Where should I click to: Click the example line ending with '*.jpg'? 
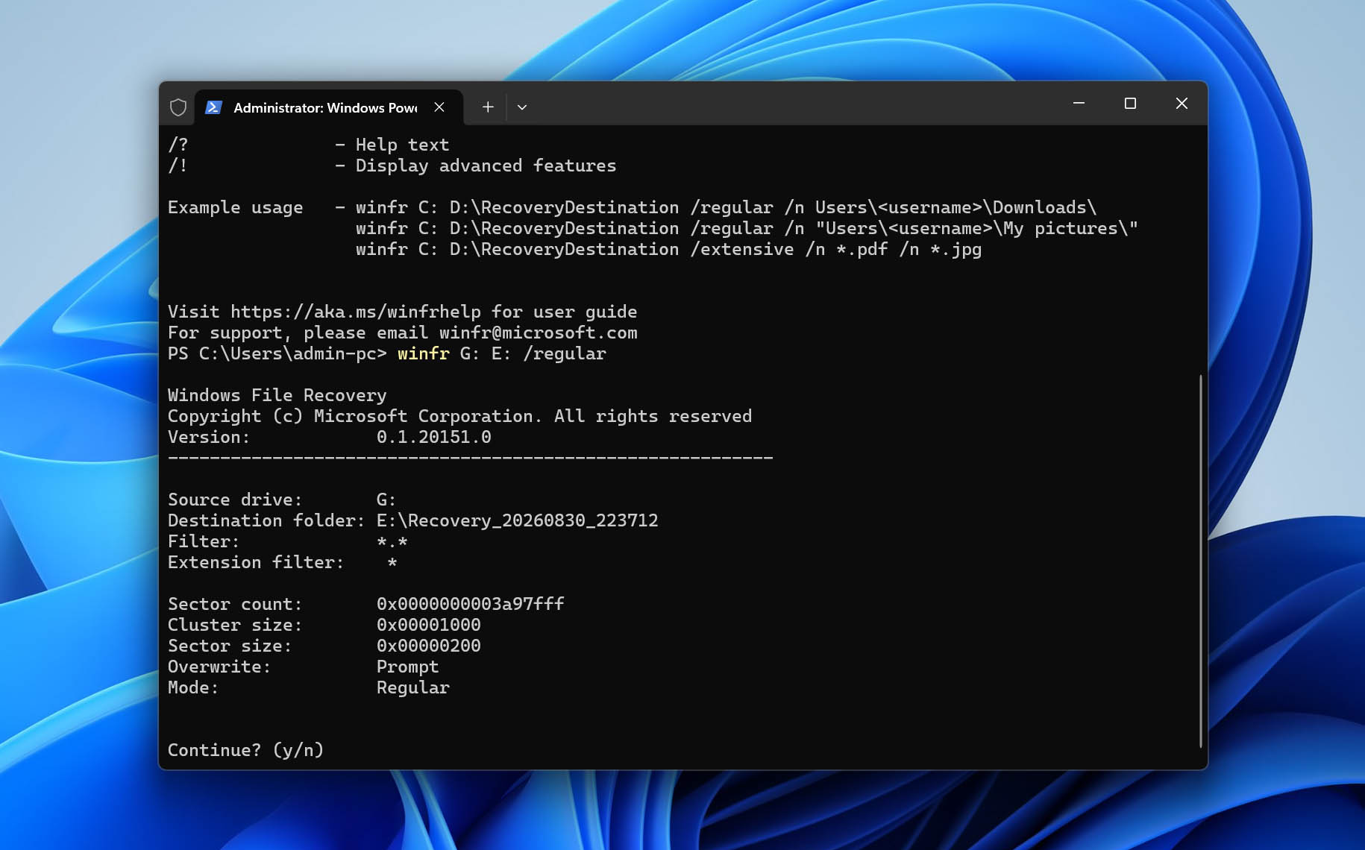669,249
